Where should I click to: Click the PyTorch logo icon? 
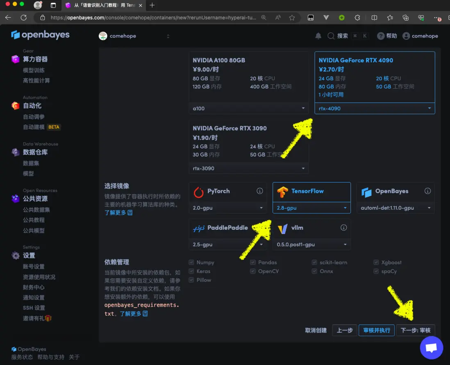198,192
